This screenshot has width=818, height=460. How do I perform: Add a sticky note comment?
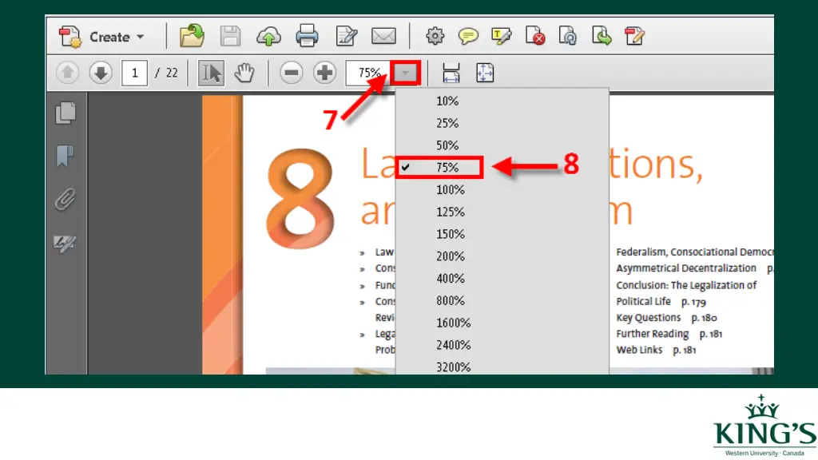pos(468,36)
